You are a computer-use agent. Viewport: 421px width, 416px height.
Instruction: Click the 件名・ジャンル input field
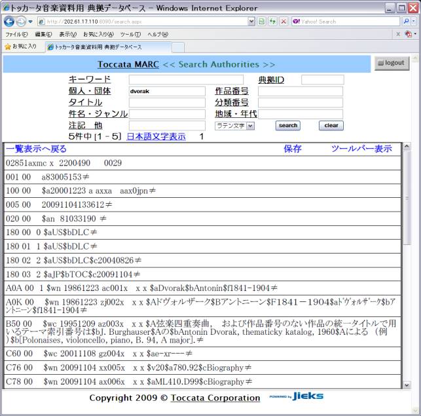click(167, 114)
